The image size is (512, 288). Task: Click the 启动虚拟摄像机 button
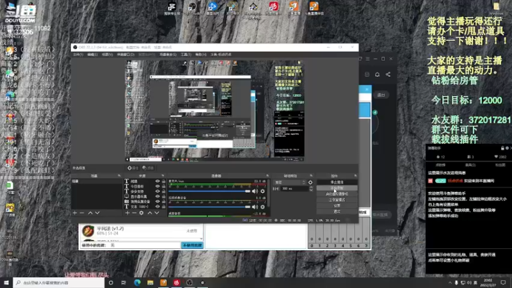point(337,194)
